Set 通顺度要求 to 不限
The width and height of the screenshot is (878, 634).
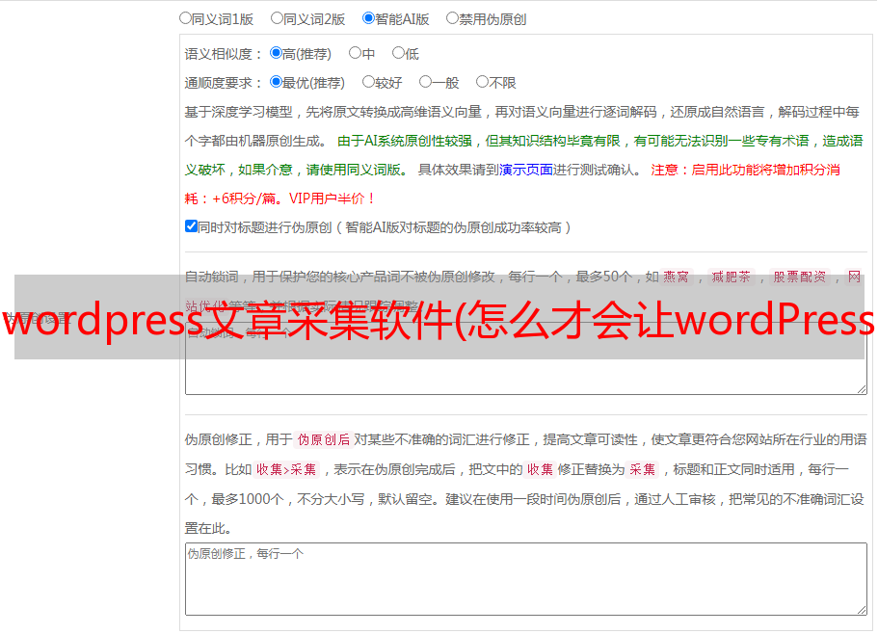482,82
